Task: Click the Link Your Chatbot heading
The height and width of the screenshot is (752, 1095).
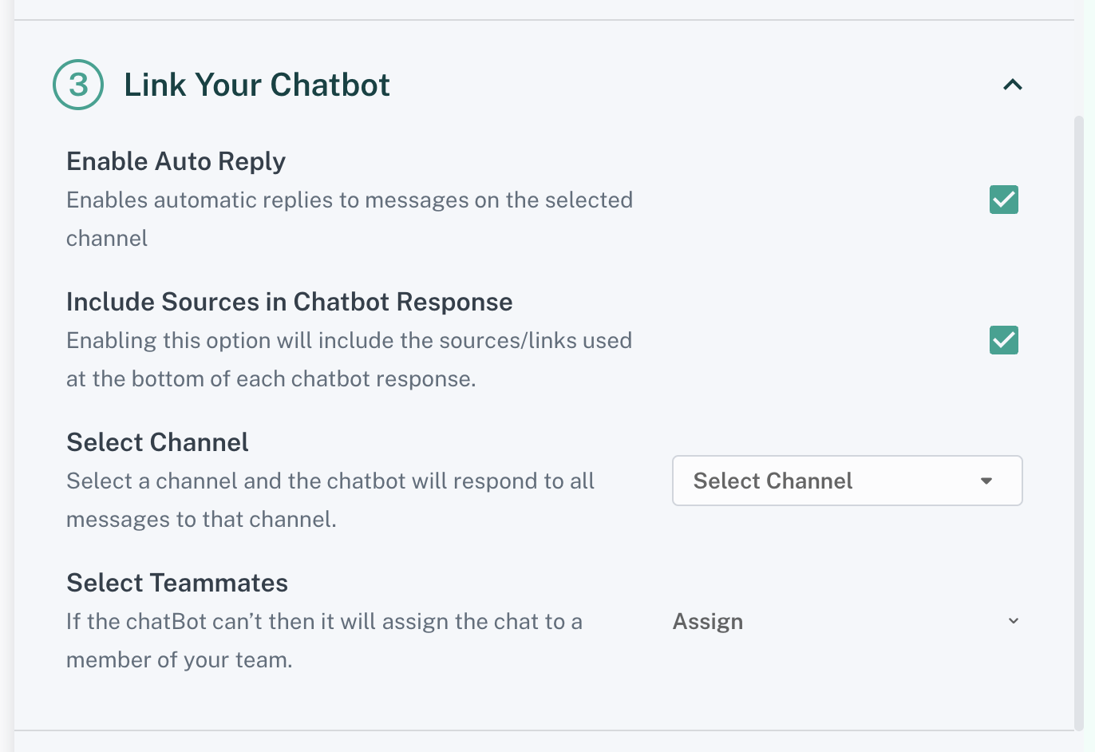Action: coord(257,85)
